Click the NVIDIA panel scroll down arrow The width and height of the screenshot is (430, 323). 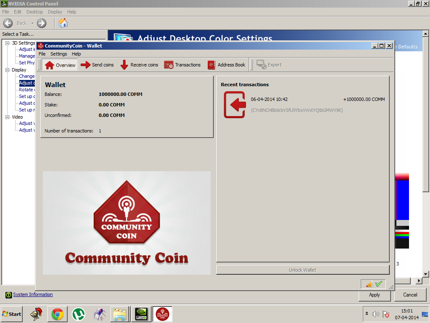coord(425,274)
